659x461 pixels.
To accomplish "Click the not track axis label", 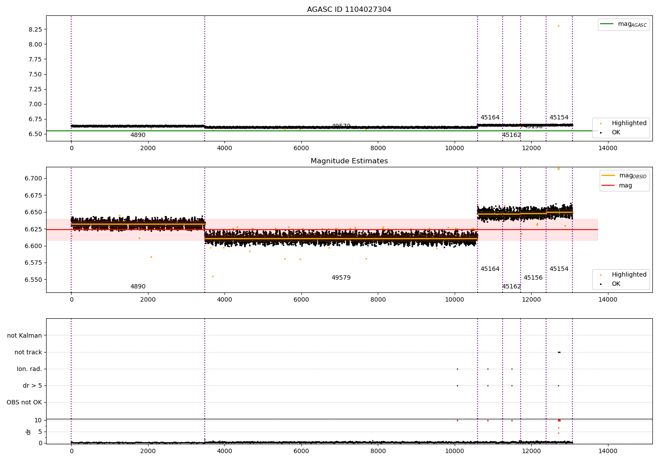I will tap(28, 352).
